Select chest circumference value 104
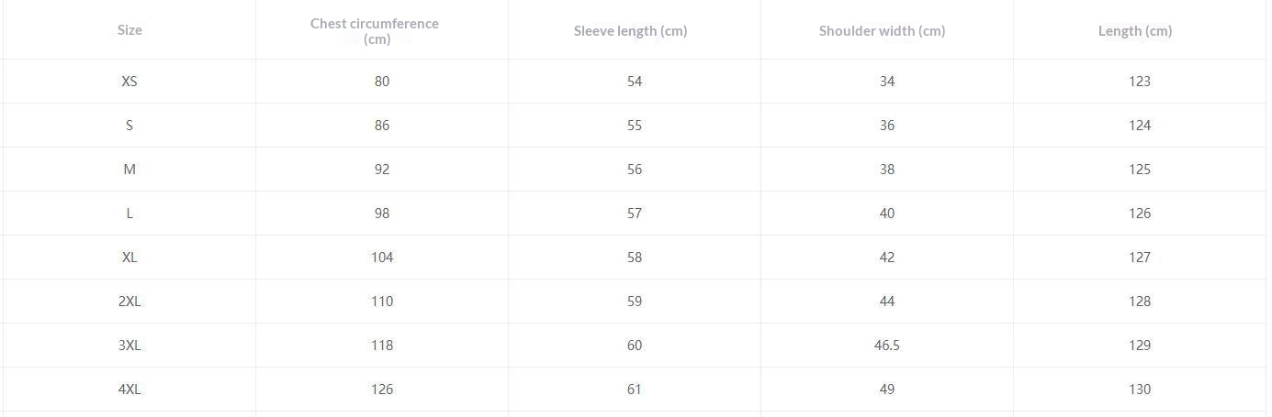This screenshot has width=1272, height=417. [x=382, y=258]
